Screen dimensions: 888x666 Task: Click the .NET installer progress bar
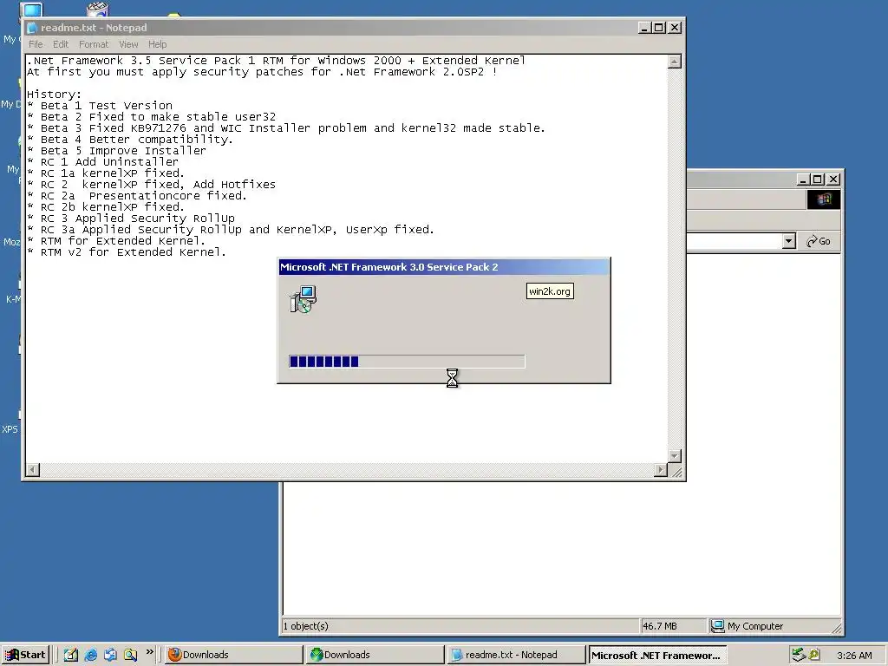(x=407, y=362)
